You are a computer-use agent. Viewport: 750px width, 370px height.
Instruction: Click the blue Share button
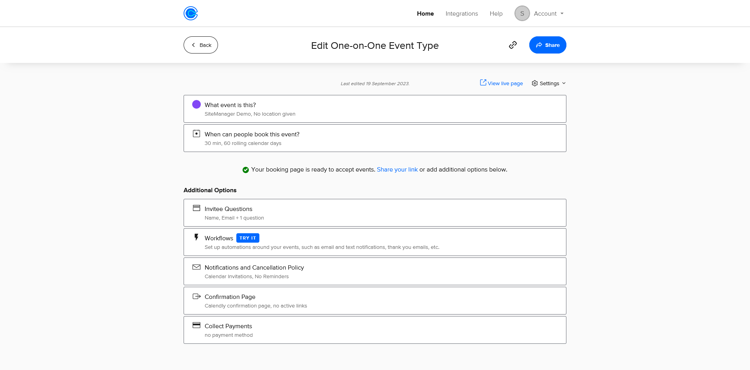pos(548,45)
